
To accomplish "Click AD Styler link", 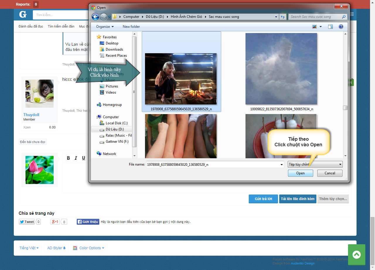I will (x=56, y=248).
